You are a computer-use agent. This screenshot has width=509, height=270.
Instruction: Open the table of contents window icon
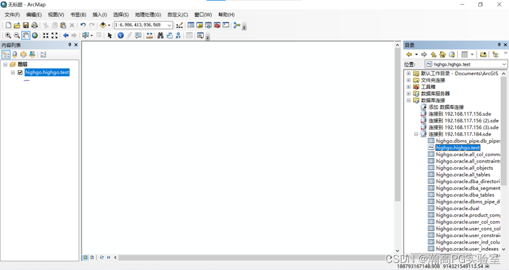(x=191, y=25)
